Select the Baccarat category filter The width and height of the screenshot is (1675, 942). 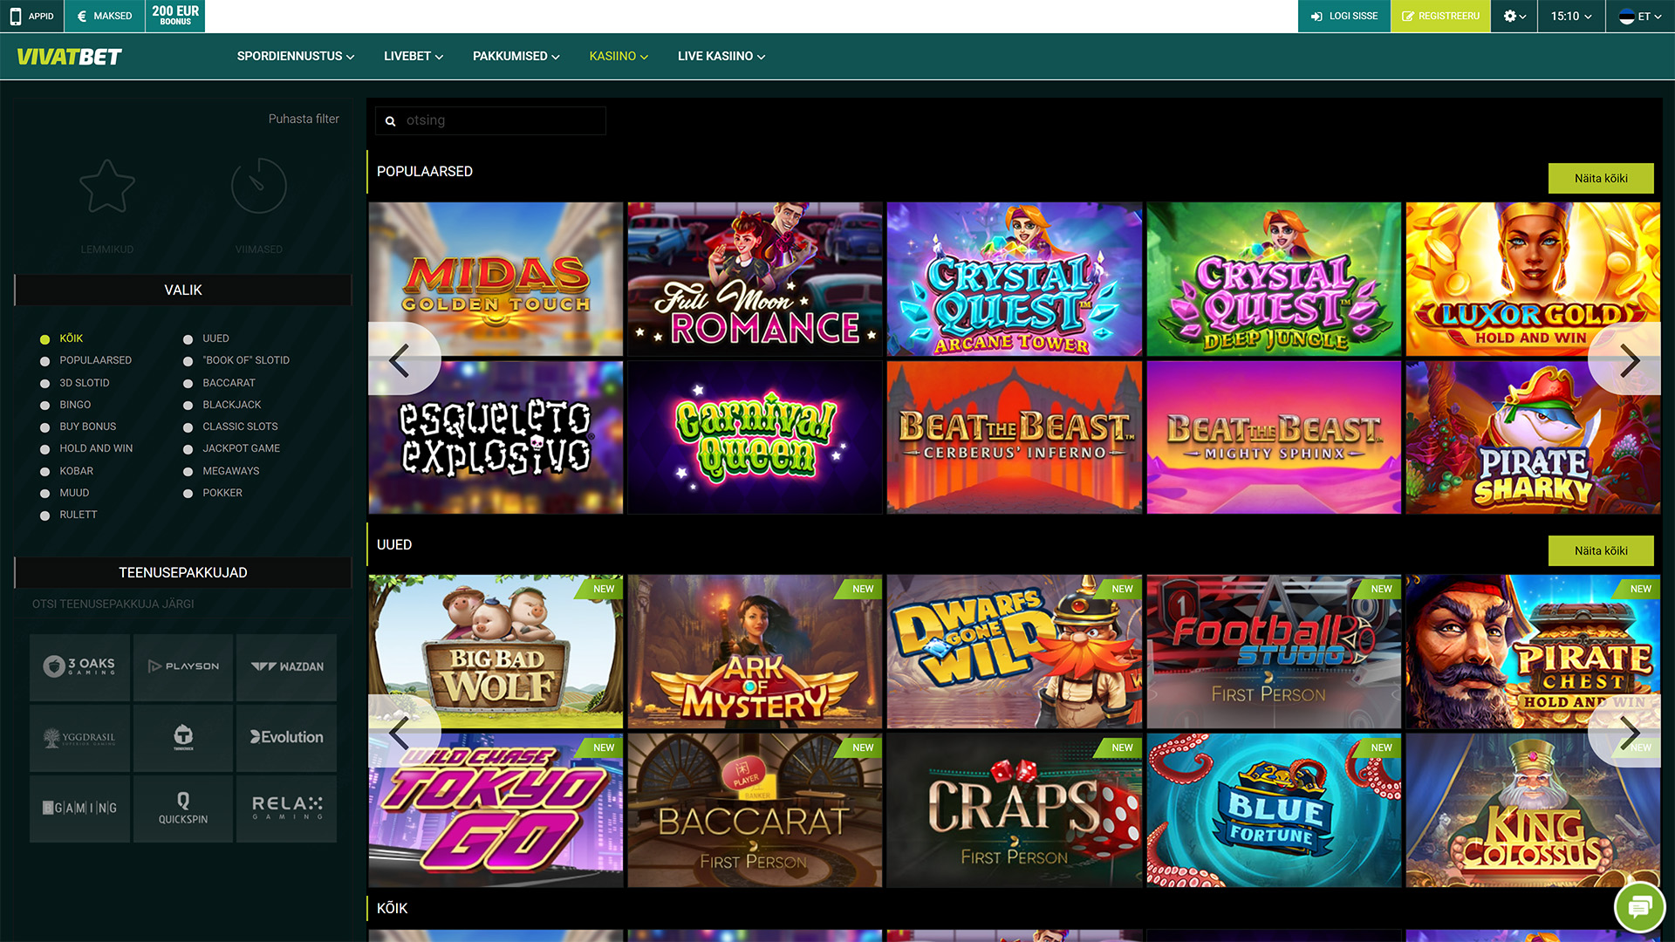pos(220,383)
